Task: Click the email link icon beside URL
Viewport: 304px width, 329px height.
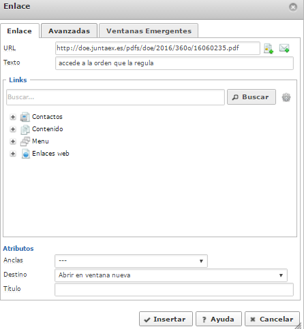Action: coord(284,48)
